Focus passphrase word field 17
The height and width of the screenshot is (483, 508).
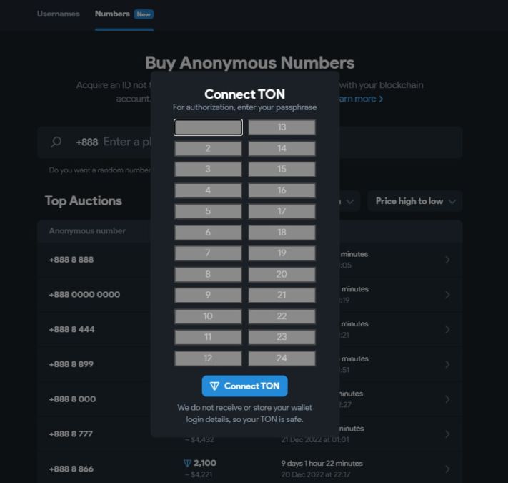point(282,211)
